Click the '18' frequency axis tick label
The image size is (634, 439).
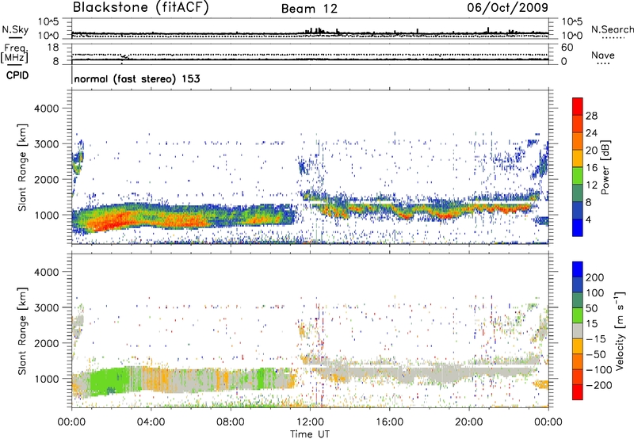(x=53, y=48)
